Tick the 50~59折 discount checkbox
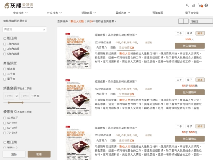 (4, 123)
